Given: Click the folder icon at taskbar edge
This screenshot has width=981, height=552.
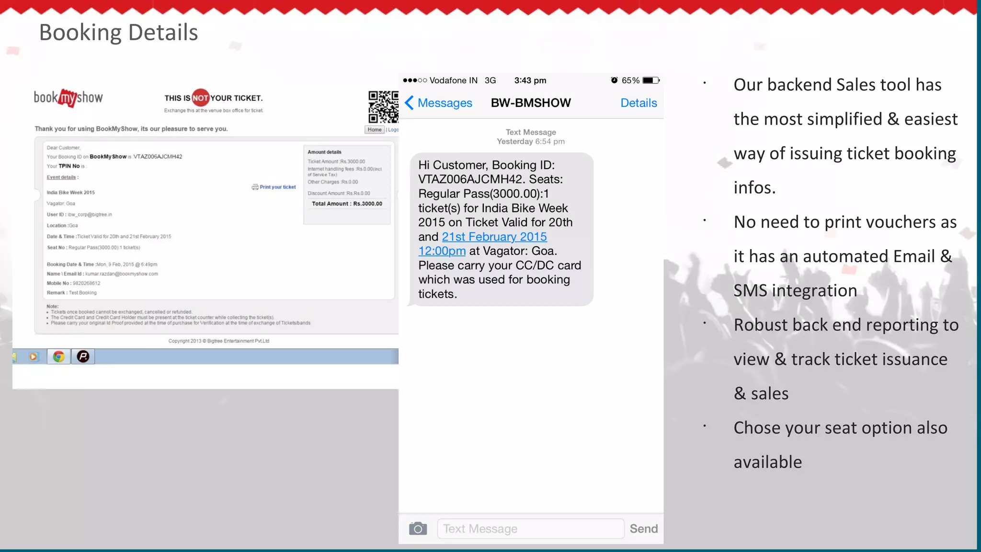Looking at the screenshot, I should [x=15, y=356].
